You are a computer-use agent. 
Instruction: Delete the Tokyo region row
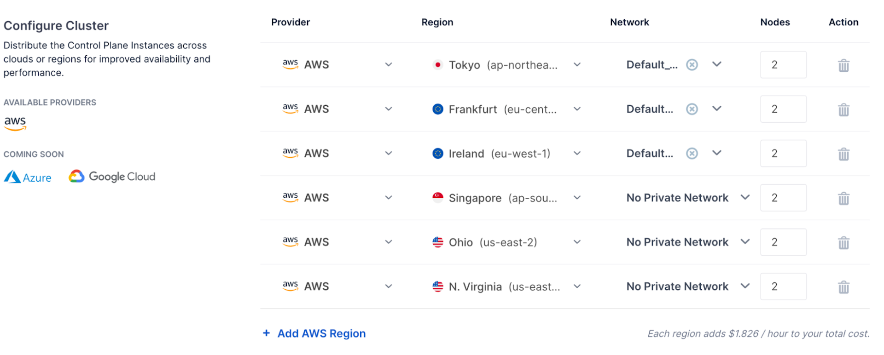[843, 65]
